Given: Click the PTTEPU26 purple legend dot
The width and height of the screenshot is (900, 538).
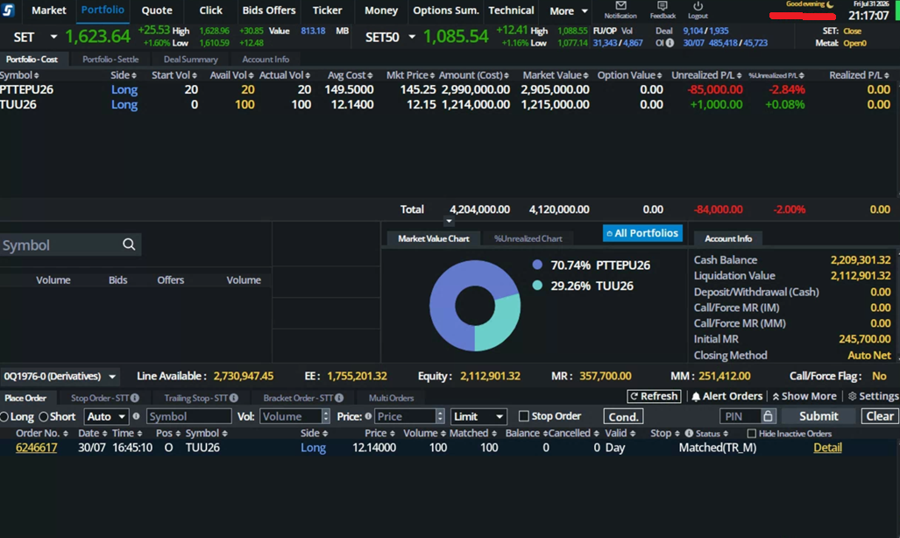Looking at the screenshot, I should tap(537, 265).
